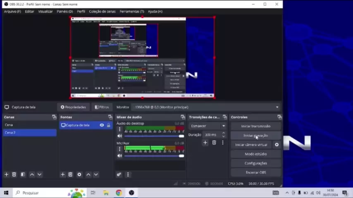Enable Modo estúdio

coord(256,154)
